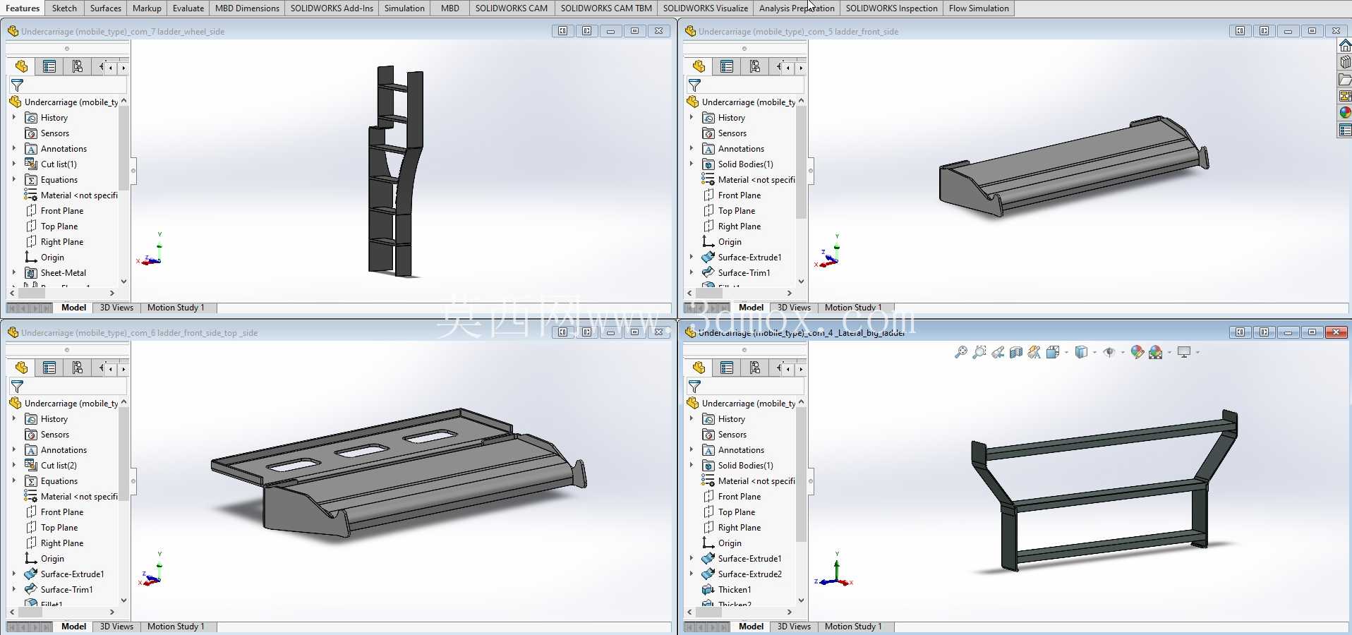Click View Settings monitor icon
1352x635 pixels.
pyautogui.click(x=1184, y=352)
